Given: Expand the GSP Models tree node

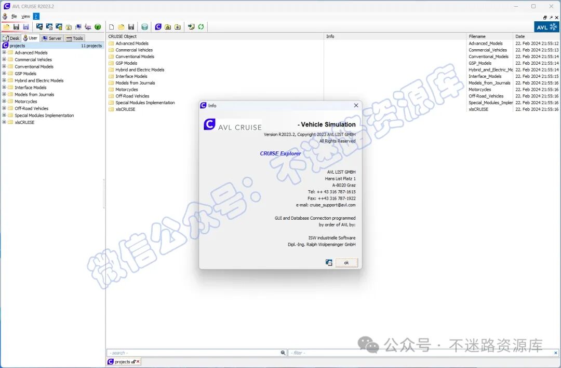Looking at the screenshot, I should pos(4,73).
